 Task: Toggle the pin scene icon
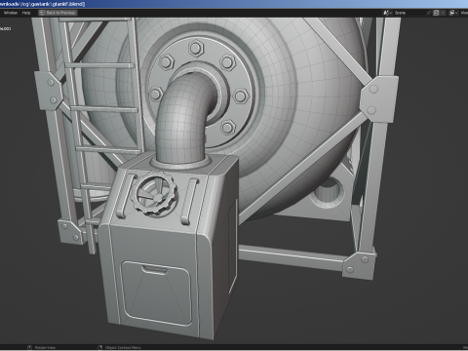pyautogui.click(x=429, y=13)
